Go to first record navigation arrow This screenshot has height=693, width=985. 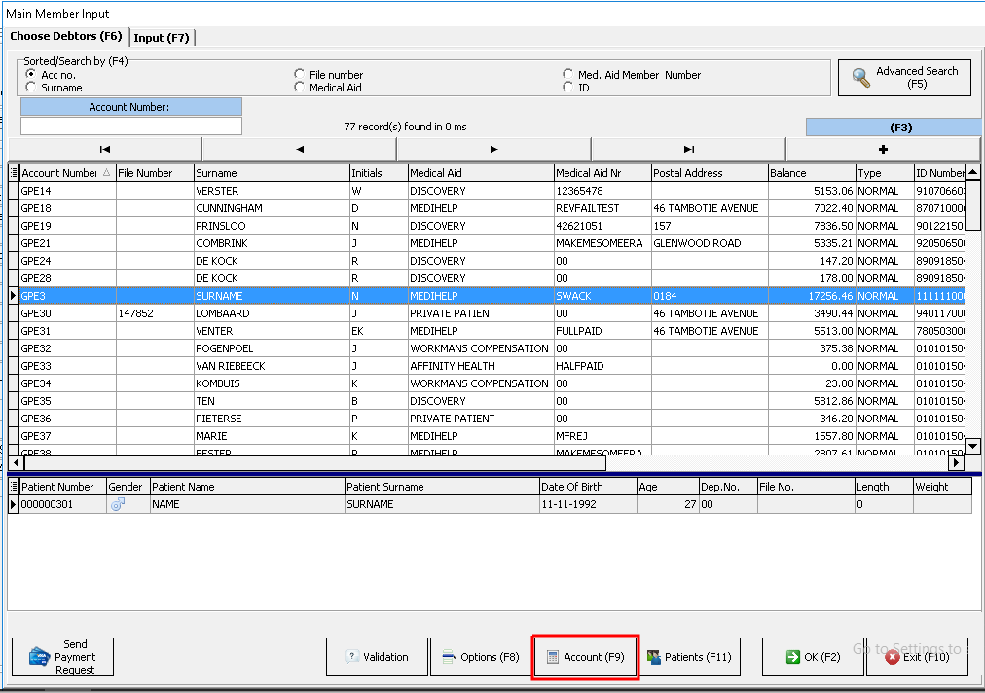[x=104, y=149]
